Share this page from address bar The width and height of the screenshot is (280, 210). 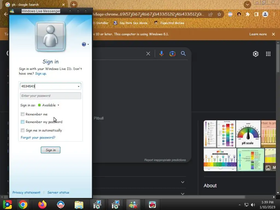click(x=211, y=14)
